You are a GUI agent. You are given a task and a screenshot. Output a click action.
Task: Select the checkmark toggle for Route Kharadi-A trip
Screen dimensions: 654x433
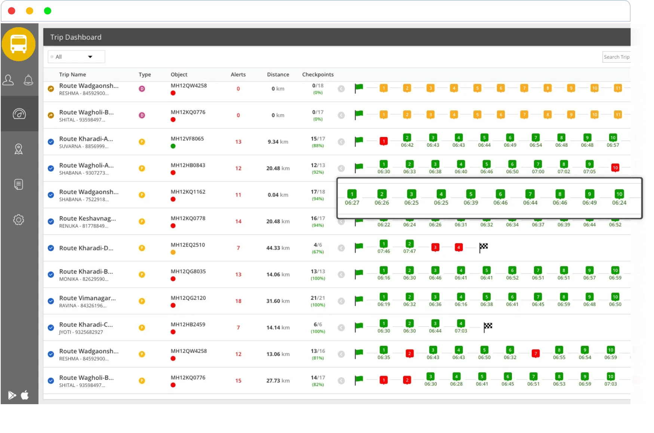51,142
